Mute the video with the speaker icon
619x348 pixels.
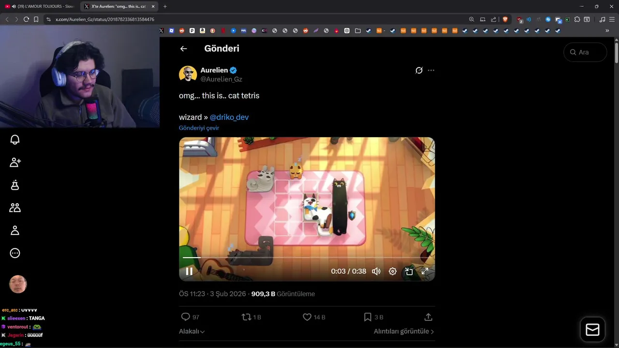pyautogui.click(x=376, y=271)
